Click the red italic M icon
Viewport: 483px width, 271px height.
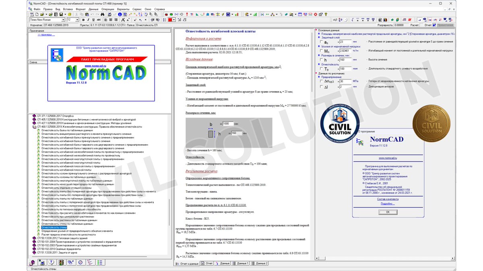coord(409,20)
